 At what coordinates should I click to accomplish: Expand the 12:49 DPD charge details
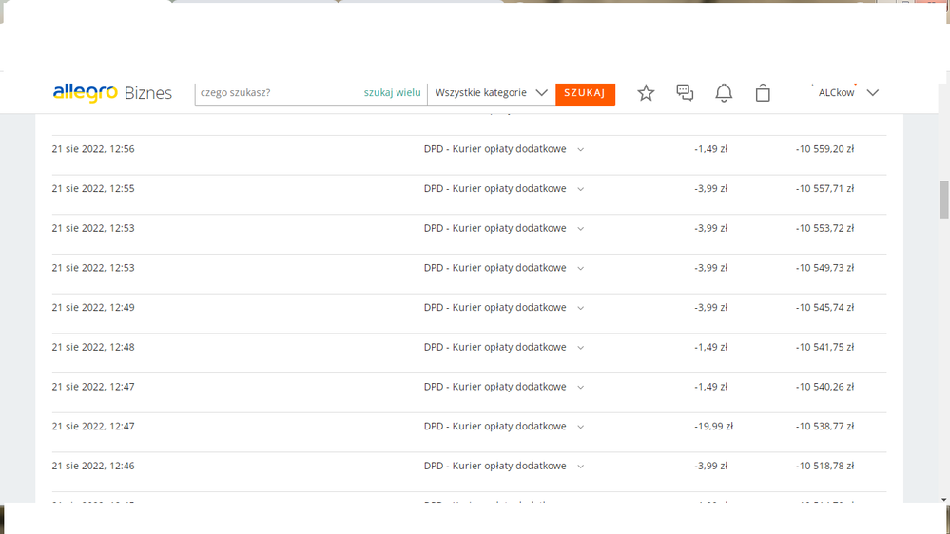point(581,308)
